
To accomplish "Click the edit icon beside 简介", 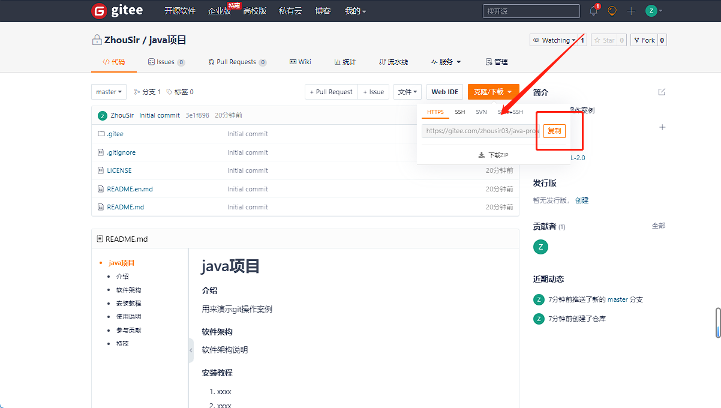I will (662, 92).
